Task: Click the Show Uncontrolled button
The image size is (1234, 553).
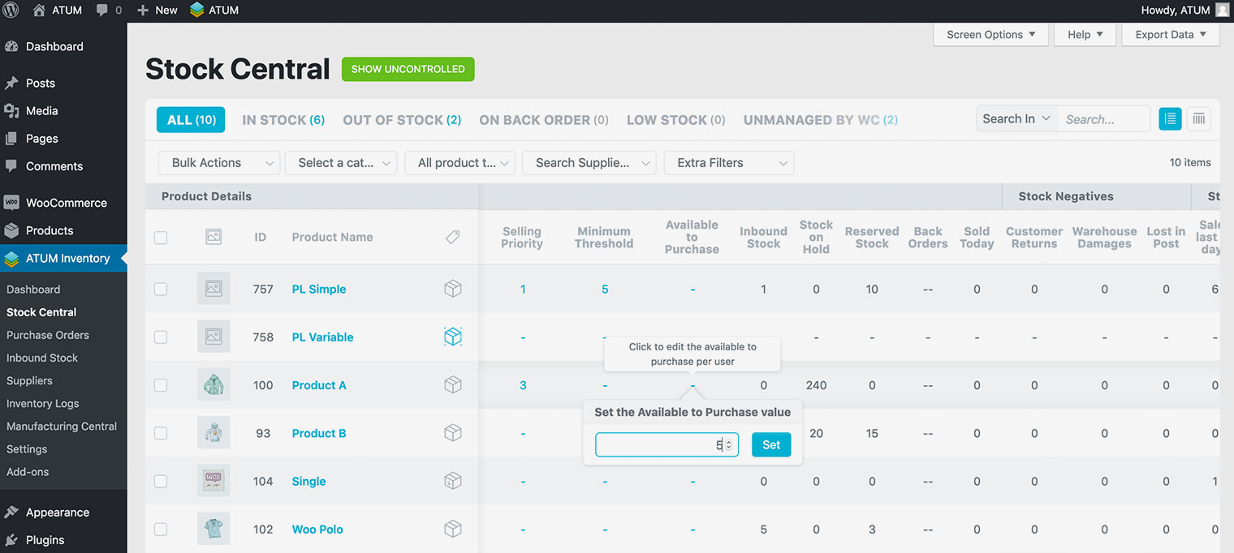Action: pyautogui.click(x=408, y=69)
